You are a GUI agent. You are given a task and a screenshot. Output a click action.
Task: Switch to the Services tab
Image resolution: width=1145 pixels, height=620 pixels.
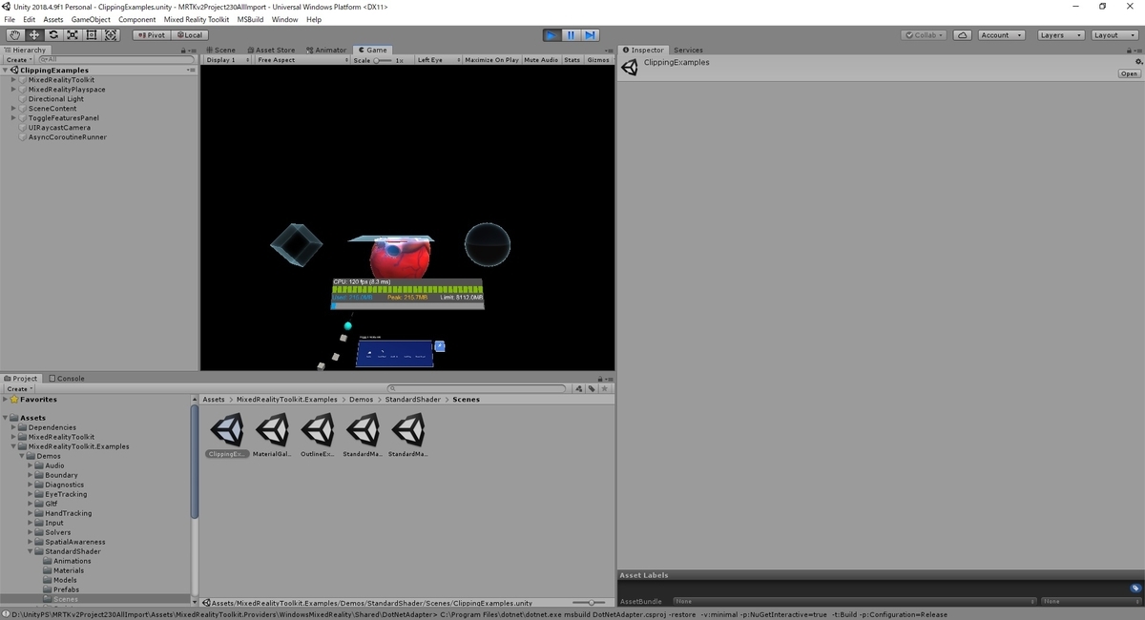687,50
